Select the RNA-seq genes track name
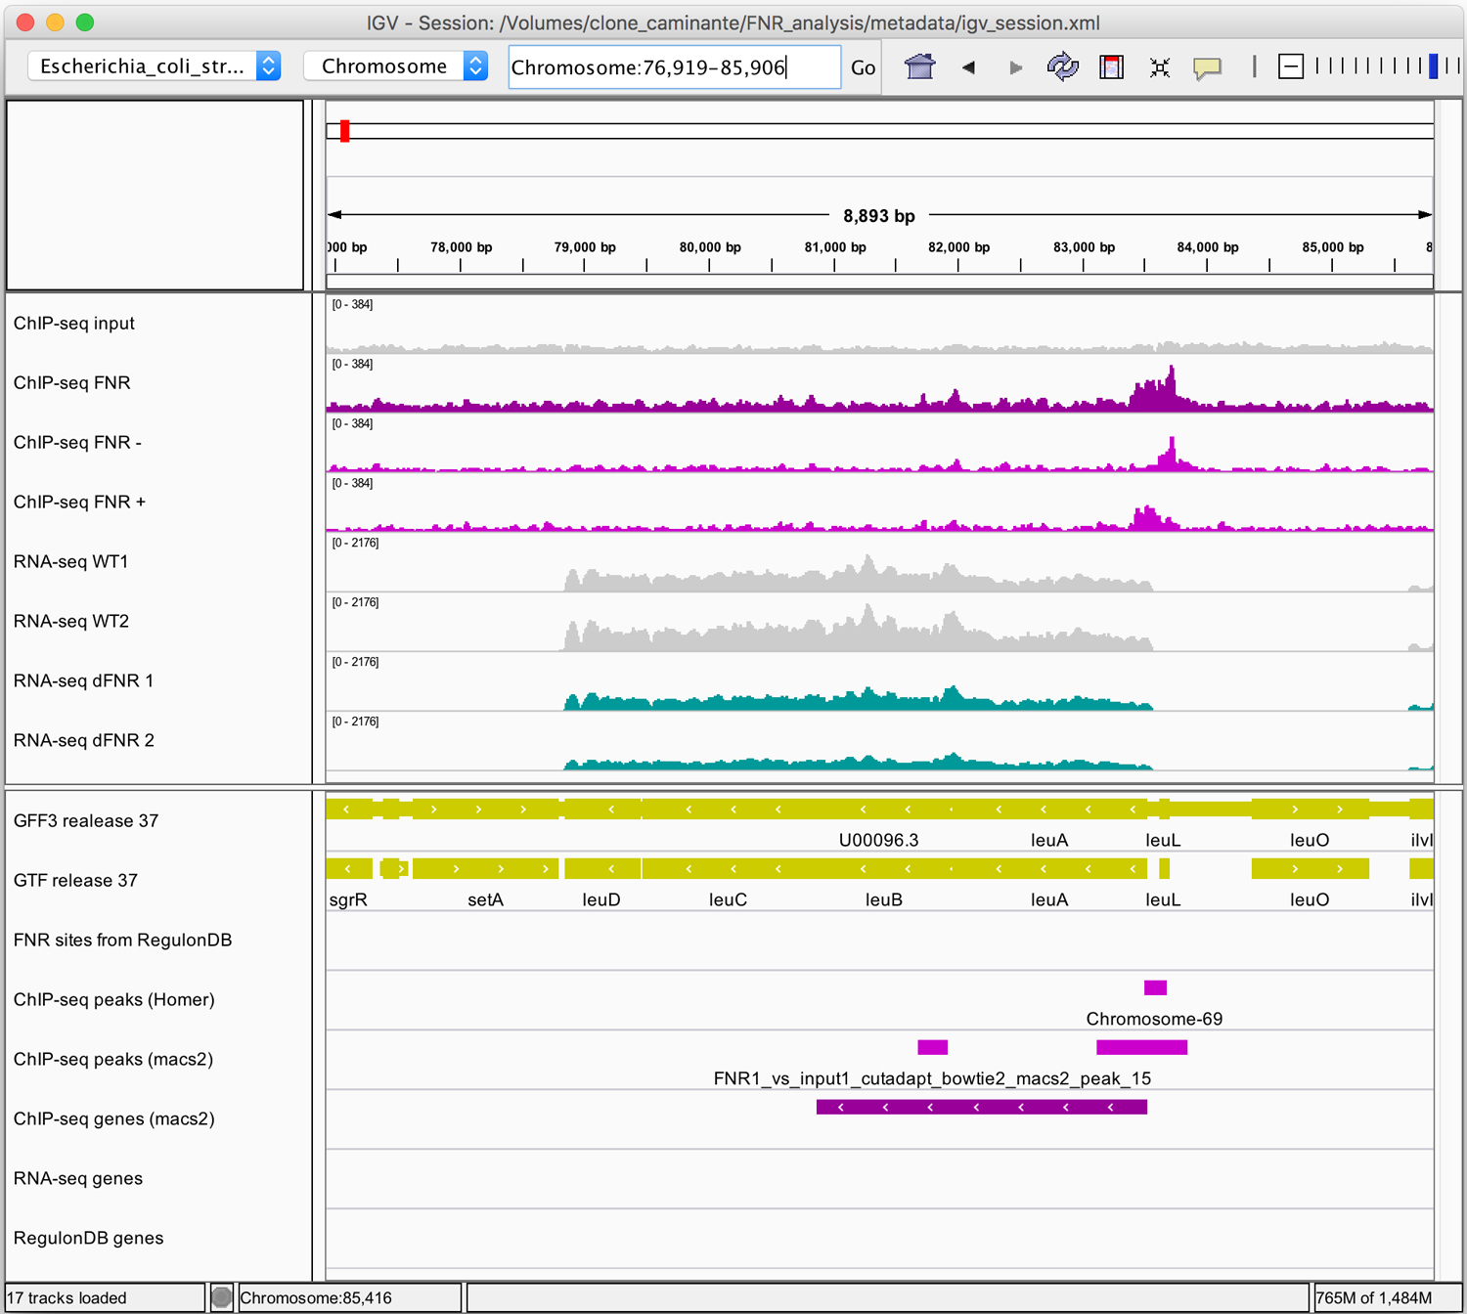Viewport: 1467px width, 1314px height. pyautogui.click(x=78, y=1179)
